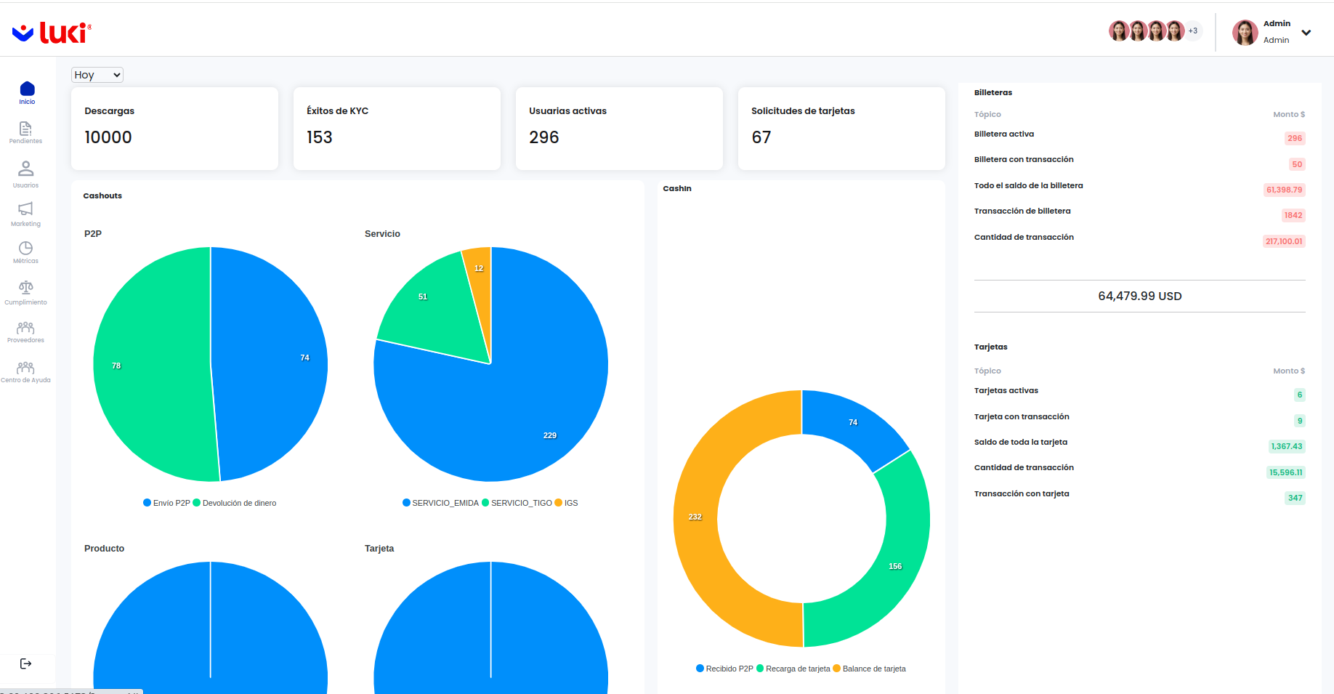Go to Usuarios person icon
The width and height of the screenshot is (1334, 694).
[25, 169]
